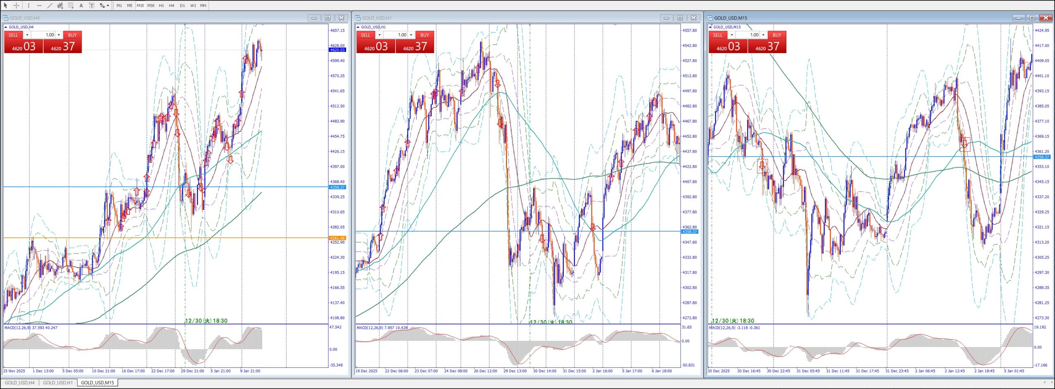Switch timeframe to M15
Viewport: 1055px width, 389px height.
pos(140,5)
